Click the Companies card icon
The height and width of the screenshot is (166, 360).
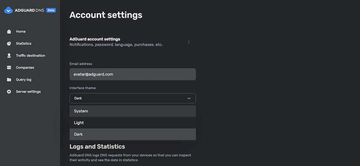click(9, 67)
